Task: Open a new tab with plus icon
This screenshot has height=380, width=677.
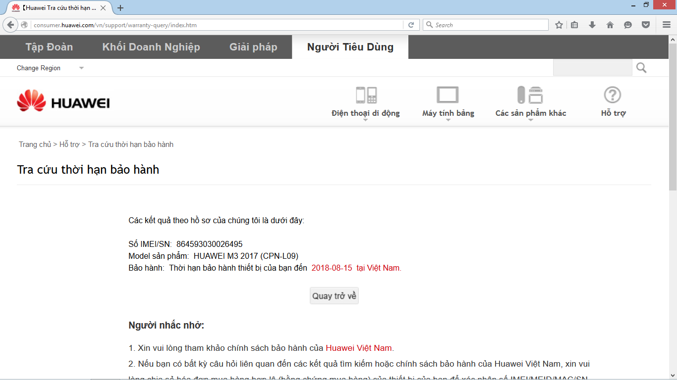Action: click(120, 8)
